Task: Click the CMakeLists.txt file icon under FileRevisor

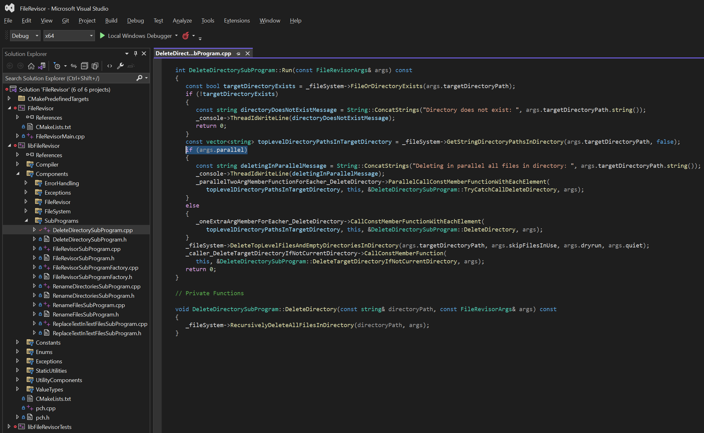Action: 30,127
